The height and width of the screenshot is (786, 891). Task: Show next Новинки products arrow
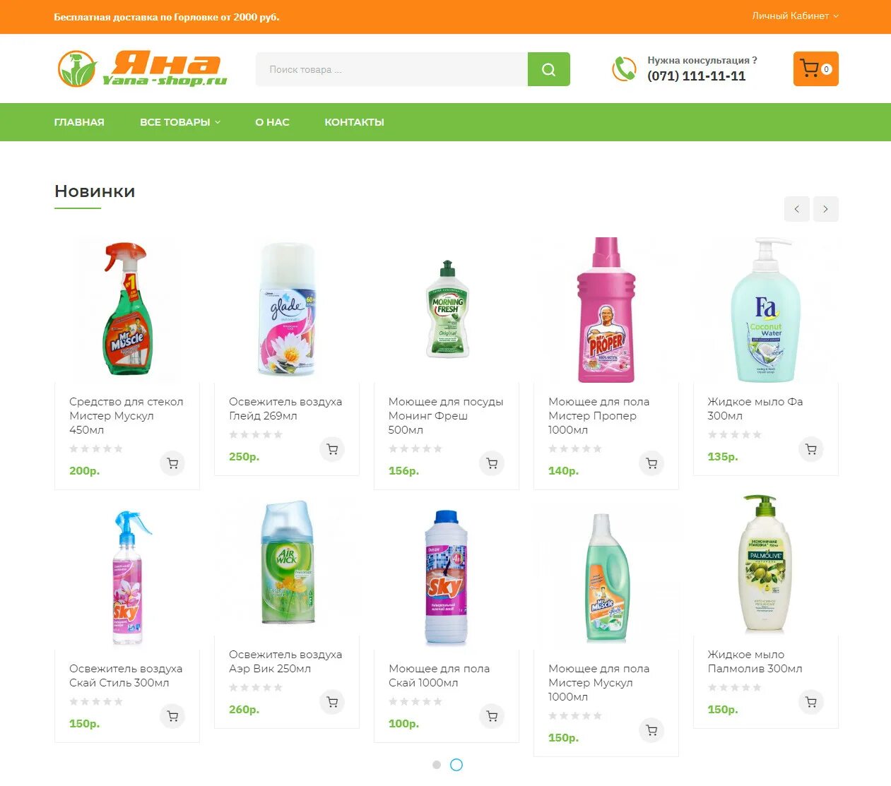click(x=826, y=209)
